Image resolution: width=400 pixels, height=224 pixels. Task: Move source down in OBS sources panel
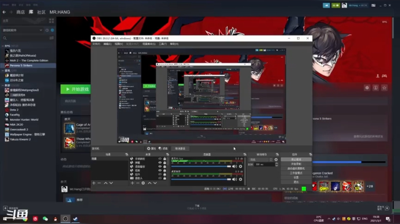155,183
